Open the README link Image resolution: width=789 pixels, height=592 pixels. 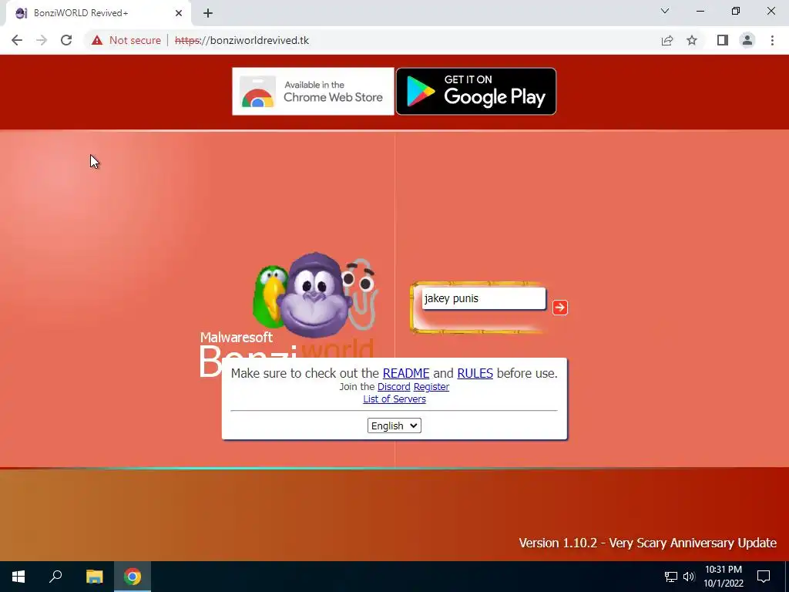pyautogui.click(x=405, y=373)
